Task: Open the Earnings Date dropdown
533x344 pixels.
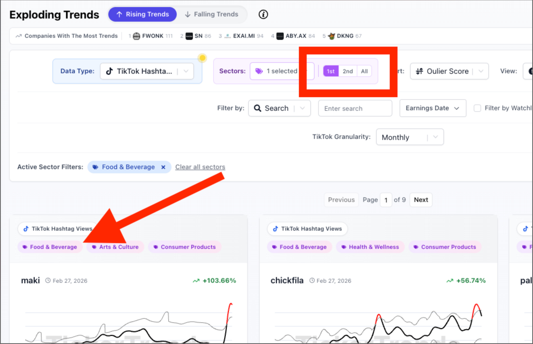Action: click(x=433, y=108)
